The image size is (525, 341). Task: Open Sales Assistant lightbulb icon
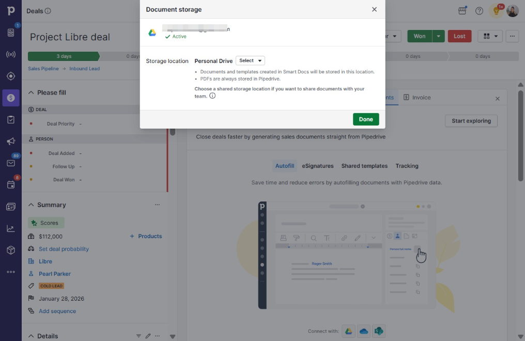click(496, 11)
